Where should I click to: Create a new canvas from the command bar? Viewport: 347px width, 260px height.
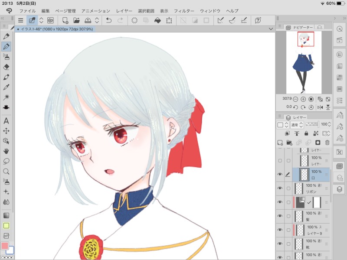pyautogui.click(x=65, y=20)
